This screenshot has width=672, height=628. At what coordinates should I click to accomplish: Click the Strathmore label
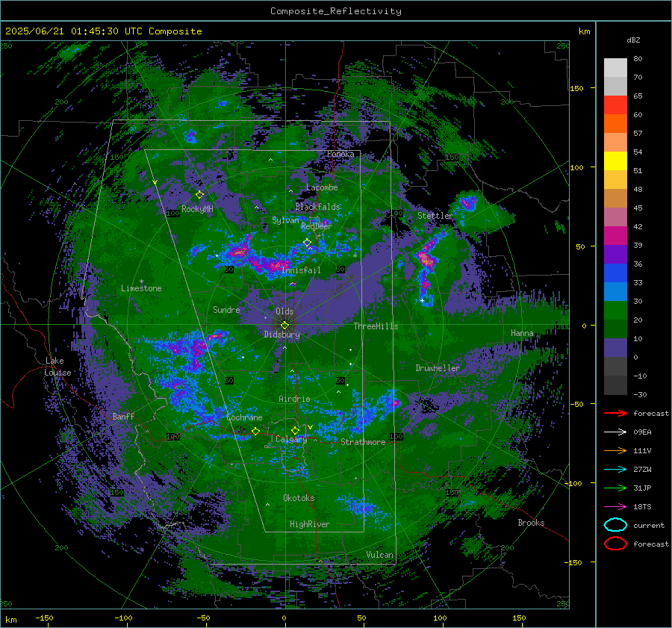(x=363, y=442)
